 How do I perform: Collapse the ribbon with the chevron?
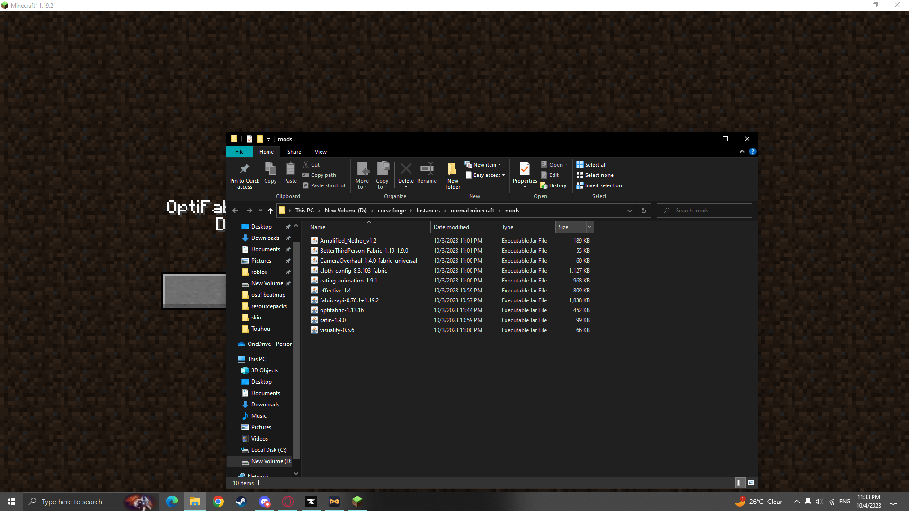742,151
